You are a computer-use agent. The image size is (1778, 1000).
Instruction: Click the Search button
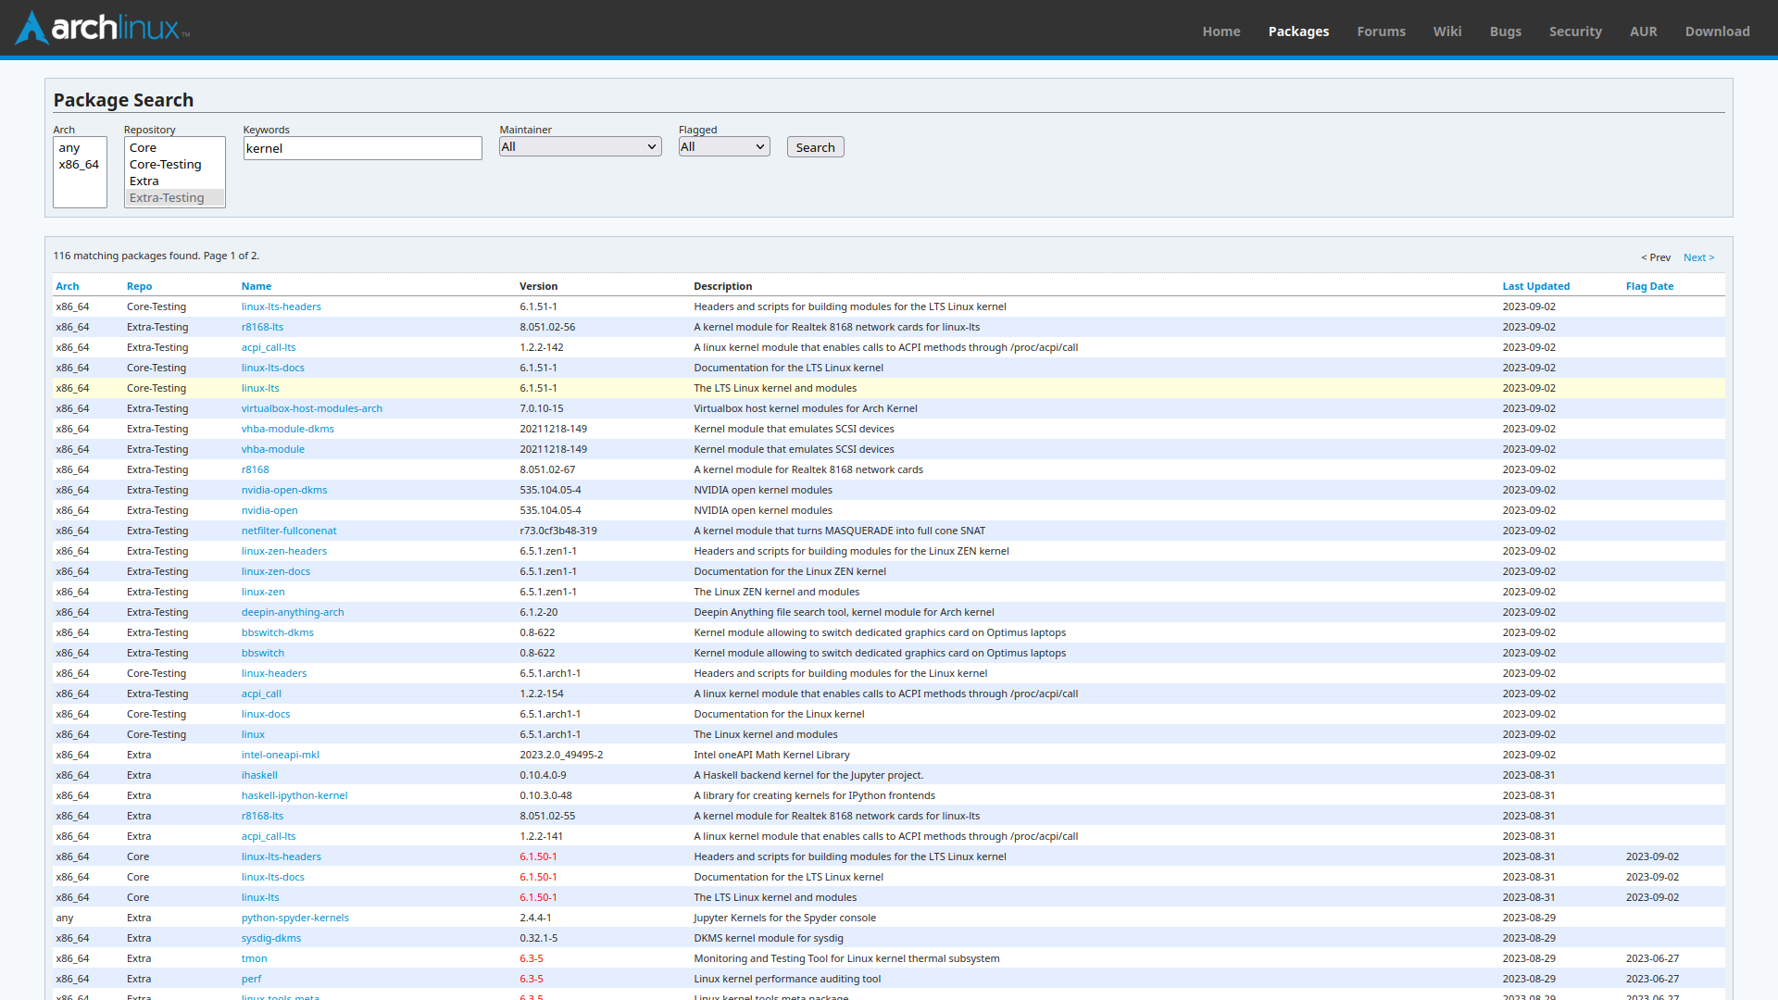pyautogui.click(x=815, y=147)
